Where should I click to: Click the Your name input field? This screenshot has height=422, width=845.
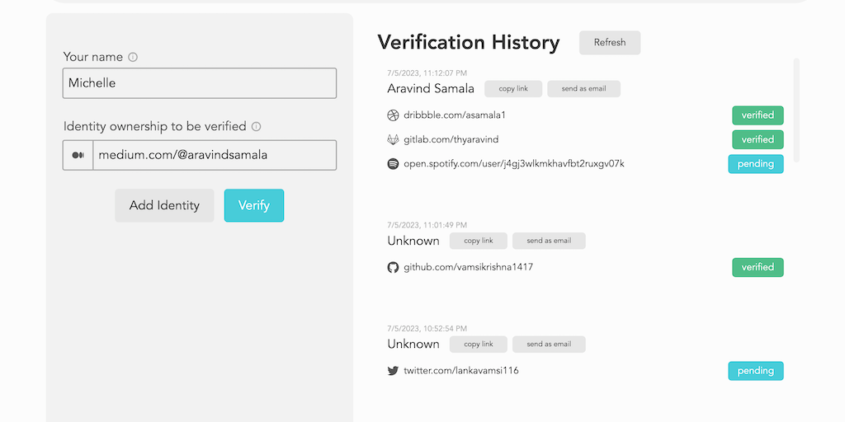point(200,83)
